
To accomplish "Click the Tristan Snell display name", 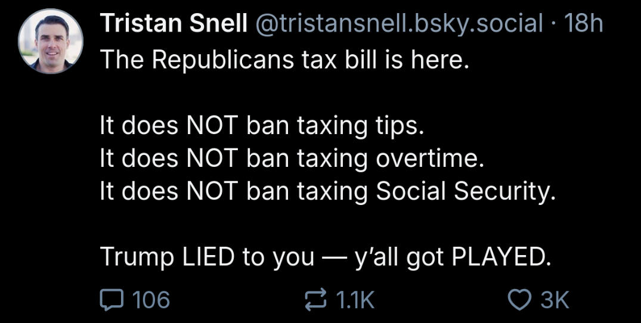I will tap(174, 23).
